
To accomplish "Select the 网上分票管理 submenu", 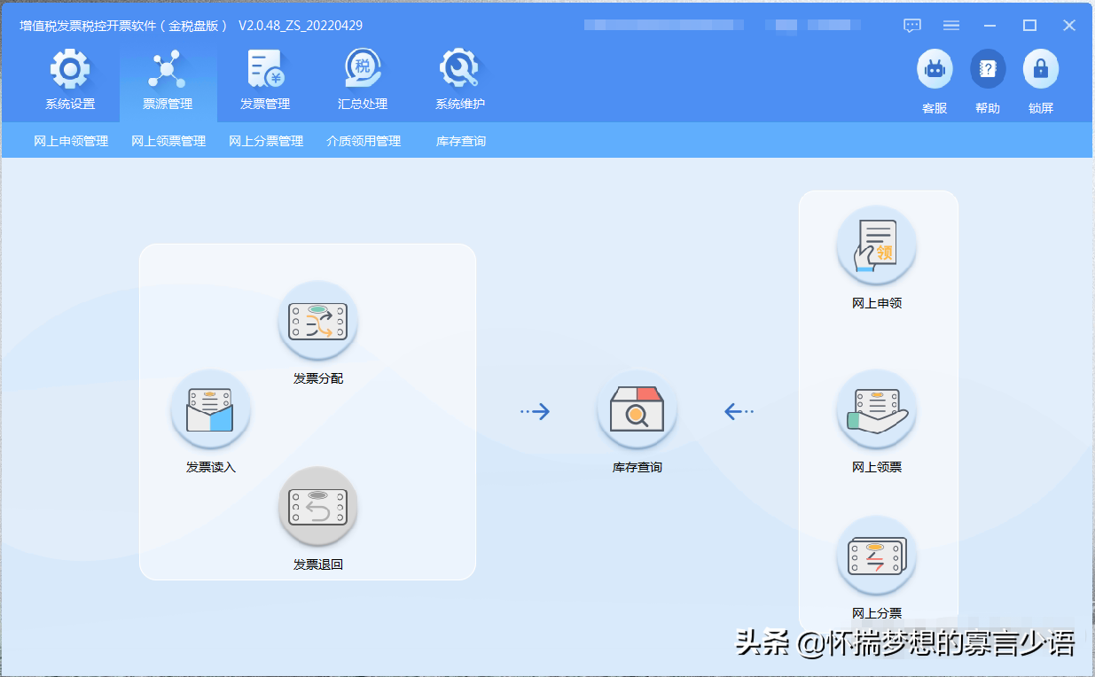I will coord(266,141).
